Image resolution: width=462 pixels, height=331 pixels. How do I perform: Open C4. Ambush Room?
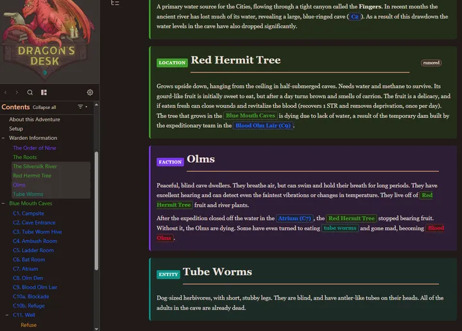[x=35, y=241]
